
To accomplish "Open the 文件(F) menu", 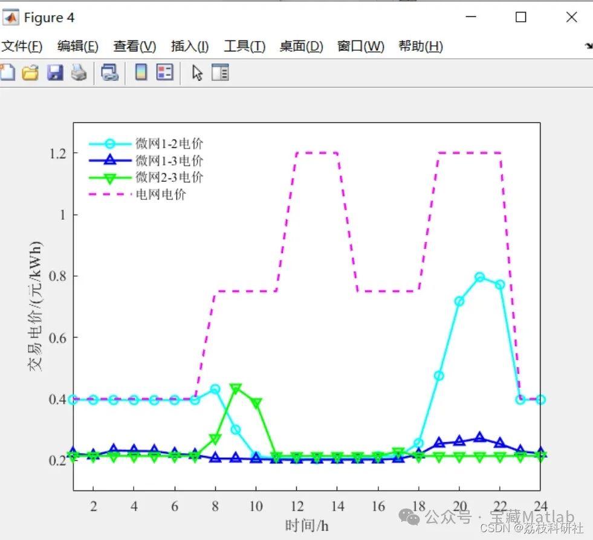I will click(x=22, y=45).
